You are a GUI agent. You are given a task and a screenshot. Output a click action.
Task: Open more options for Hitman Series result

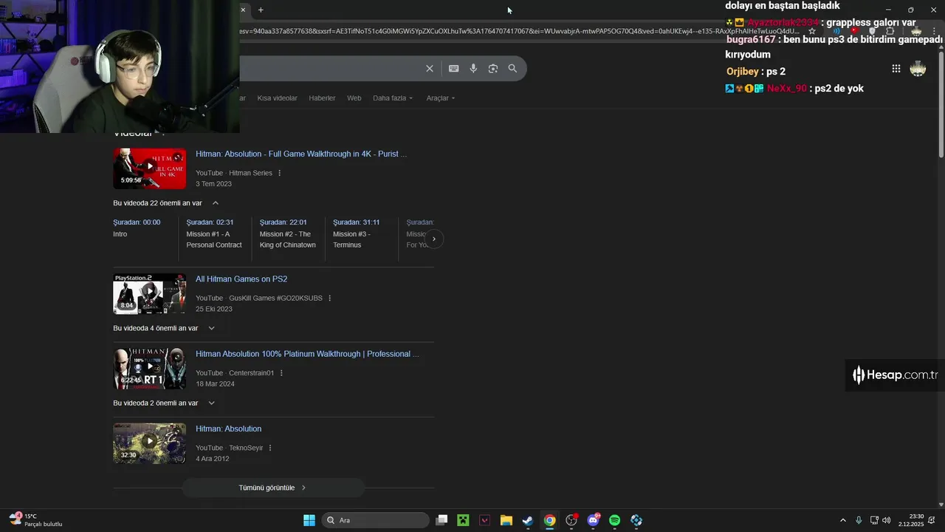[x=279, y=173]
